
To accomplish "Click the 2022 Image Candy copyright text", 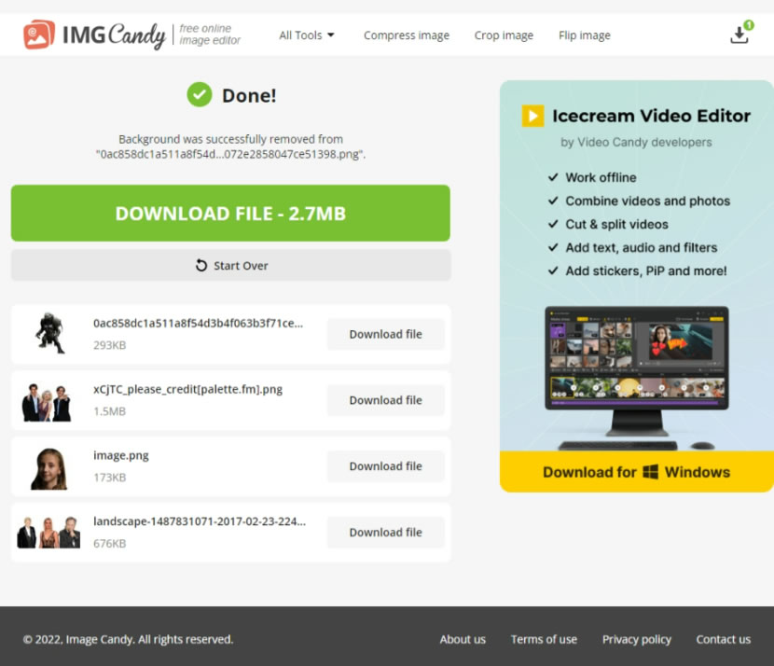I will (128, 639).
